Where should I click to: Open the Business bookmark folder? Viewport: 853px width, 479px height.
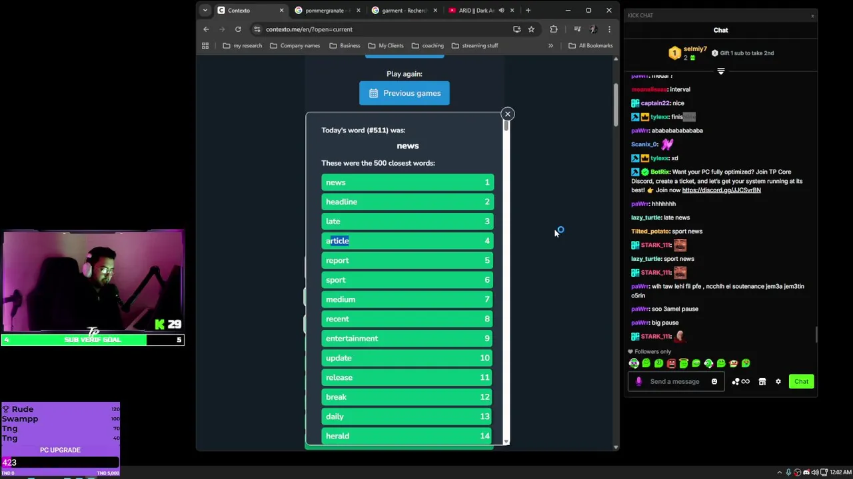(345, 46)
